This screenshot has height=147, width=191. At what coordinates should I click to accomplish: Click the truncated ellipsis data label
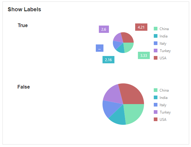coord(99,48)
